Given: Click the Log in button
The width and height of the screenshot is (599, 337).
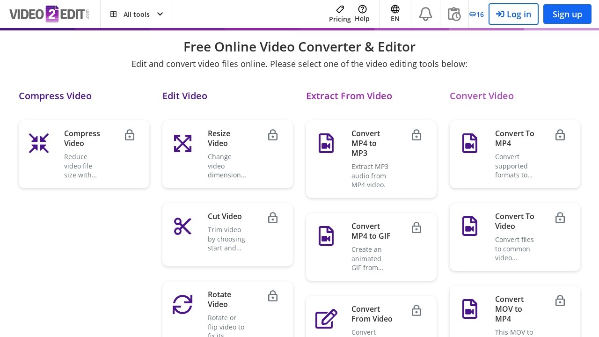Looking at the screenshot, I should [513, 14].
